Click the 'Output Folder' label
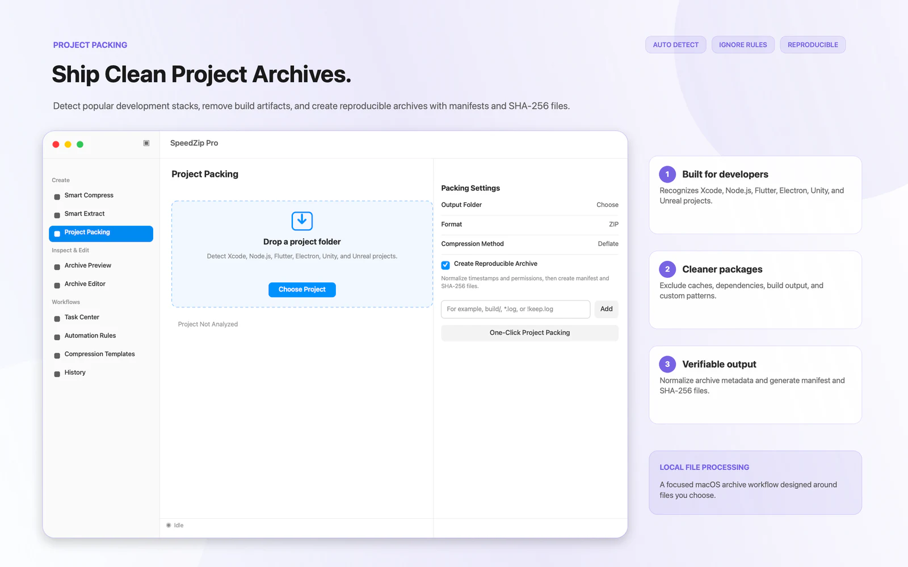 tap(461, 205)
